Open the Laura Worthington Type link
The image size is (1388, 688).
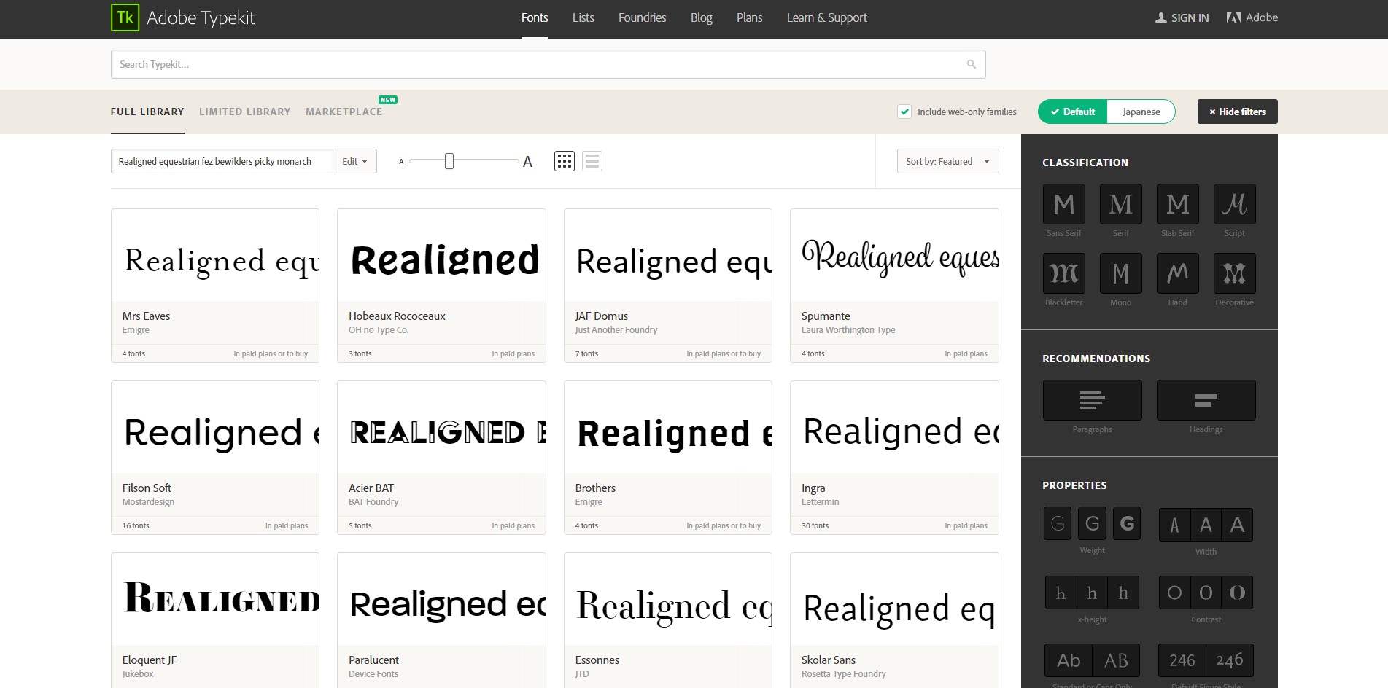[848, 330]
